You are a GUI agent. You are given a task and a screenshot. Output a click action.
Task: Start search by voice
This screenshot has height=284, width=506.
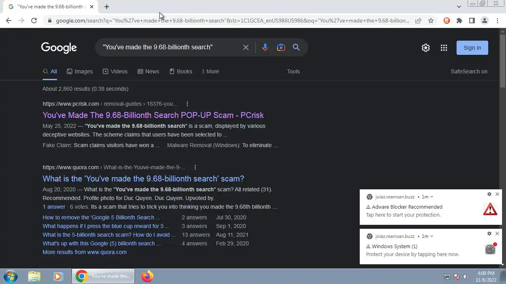coord(265,47)
